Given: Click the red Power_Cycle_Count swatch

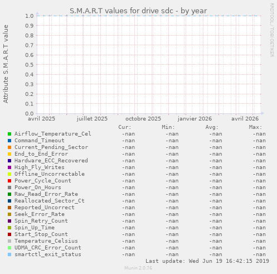Looking at the screenshot, I should [9, 181].
